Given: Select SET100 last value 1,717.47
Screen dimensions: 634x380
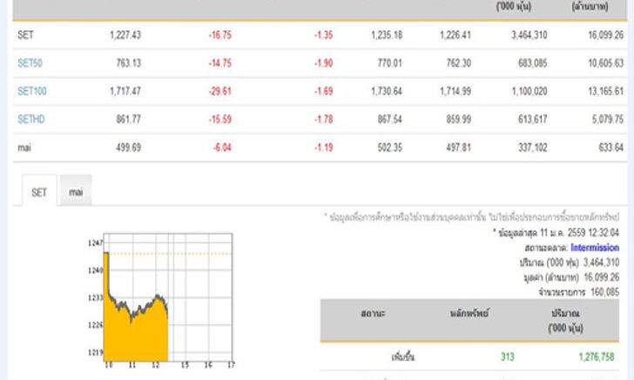Looking at the screenshot, I should pos(125,91).
